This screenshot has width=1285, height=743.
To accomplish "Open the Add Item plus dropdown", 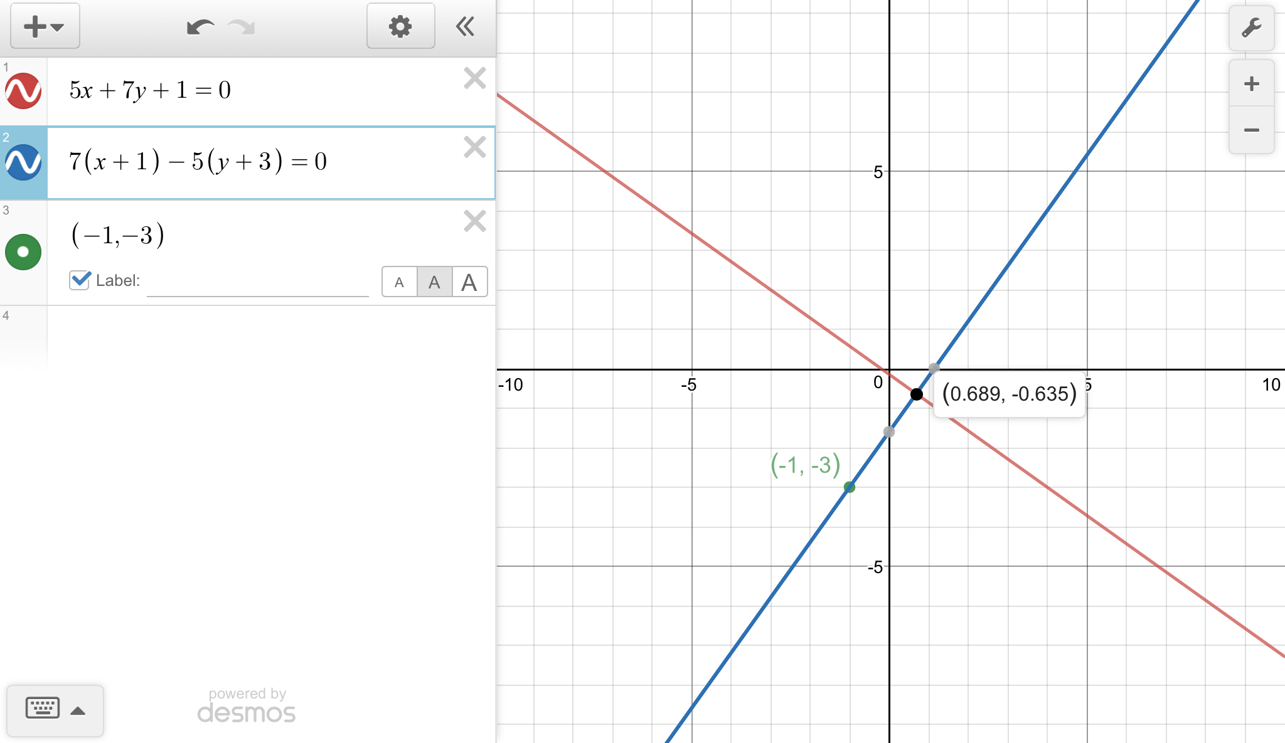I will [44, 26].
